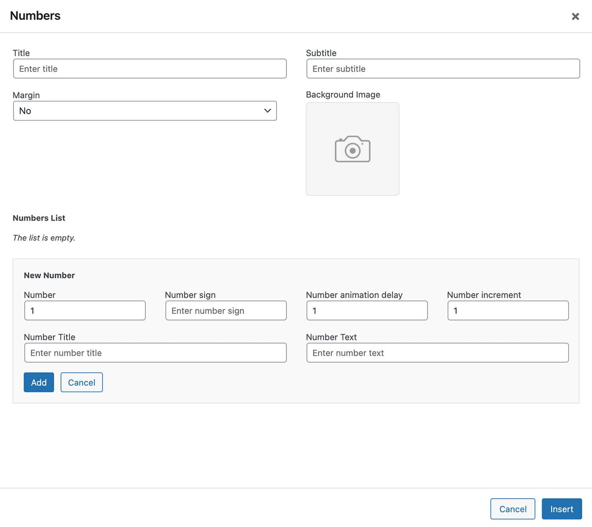Select the Number Title input
The height and width of the screenshot is (527, 592).
tap(155, 353)
